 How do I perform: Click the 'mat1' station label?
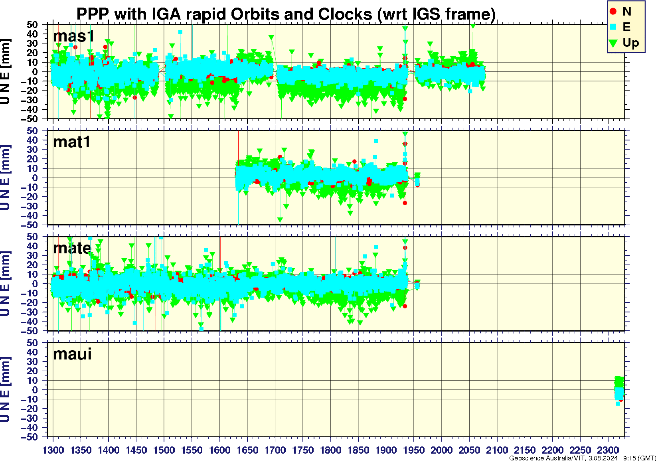click(x=72, y=142)
